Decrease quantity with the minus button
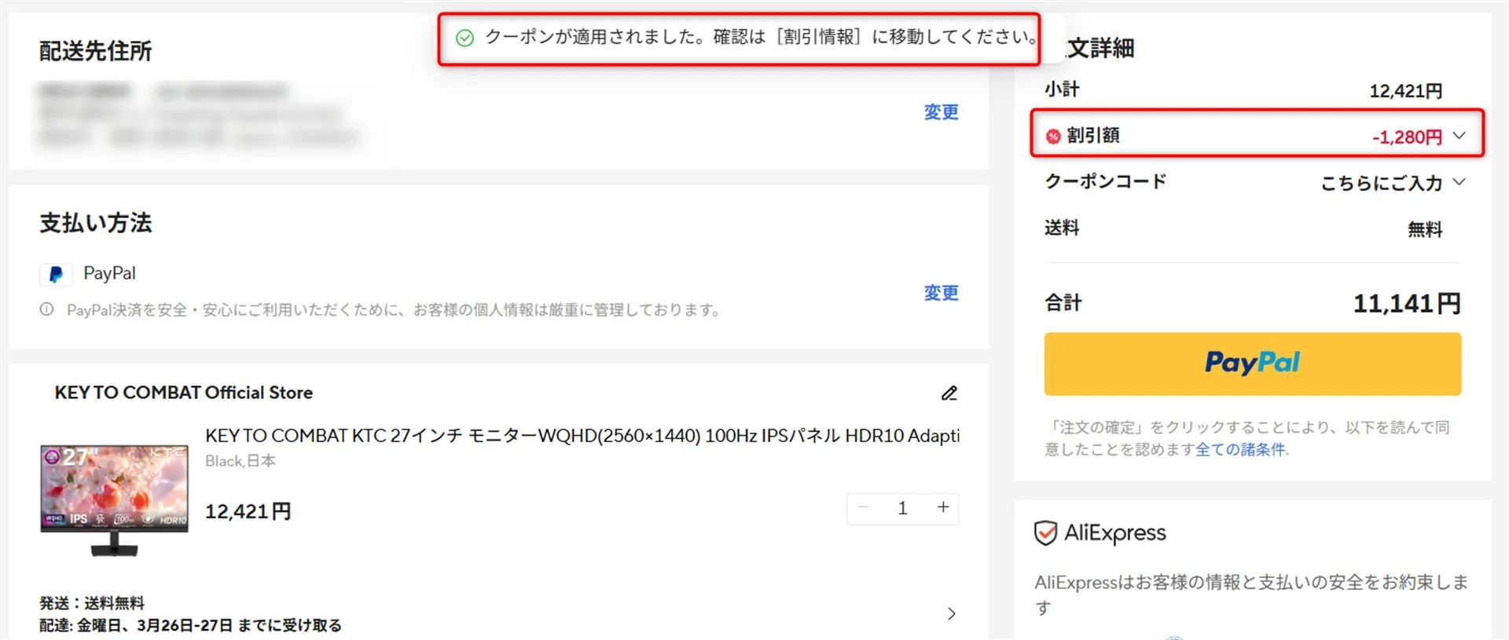 863,508
